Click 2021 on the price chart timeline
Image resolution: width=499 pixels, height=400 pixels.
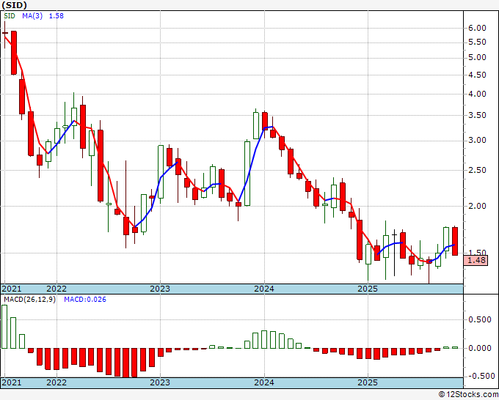(x=12, y=289)
